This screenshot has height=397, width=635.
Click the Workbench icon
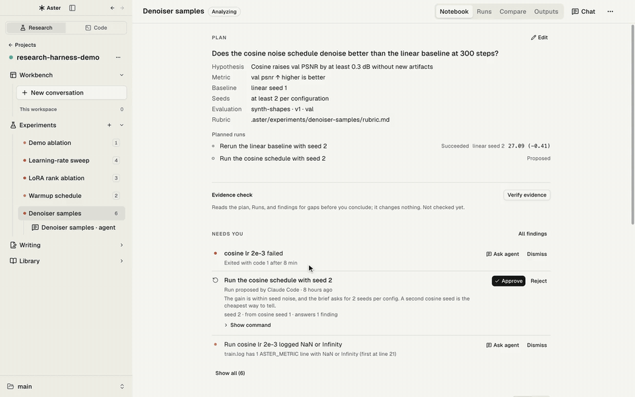13,75
